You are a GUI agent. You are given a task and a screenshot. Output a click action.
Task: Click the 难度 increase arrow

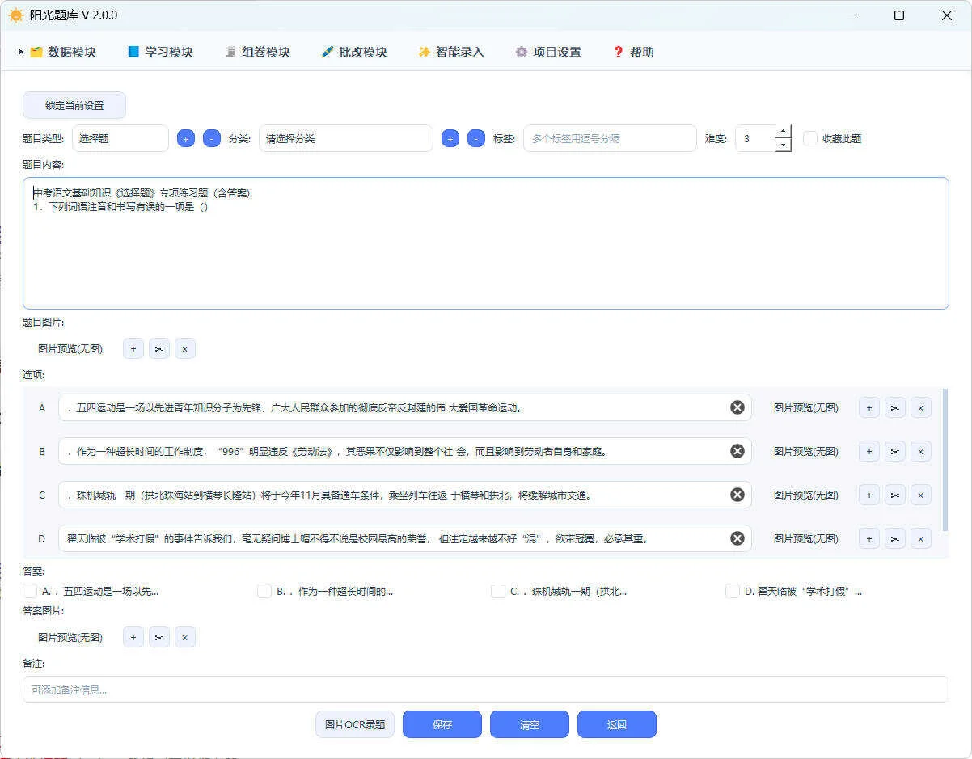783,131
